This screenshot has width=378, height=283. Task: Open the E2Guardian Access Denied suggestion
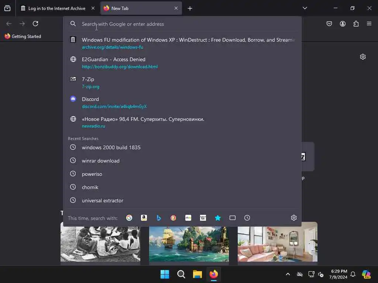(x=182, y=63)
